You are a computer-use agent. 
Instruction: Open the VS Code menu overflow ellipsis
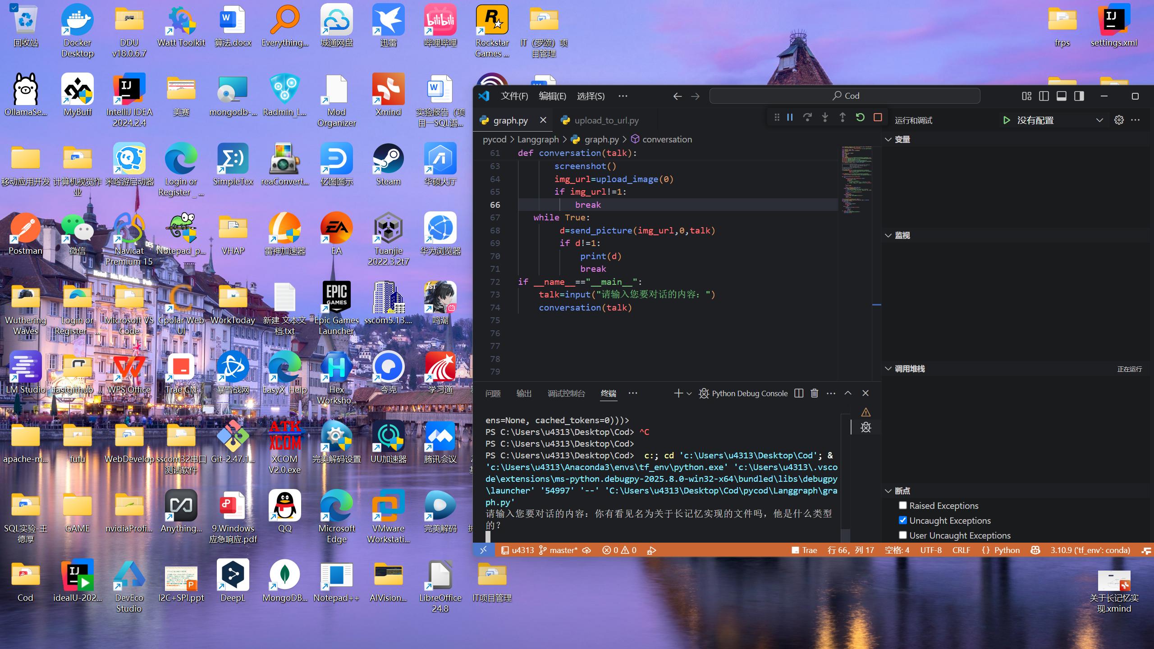pyautogui.click(x=623, y=96)
